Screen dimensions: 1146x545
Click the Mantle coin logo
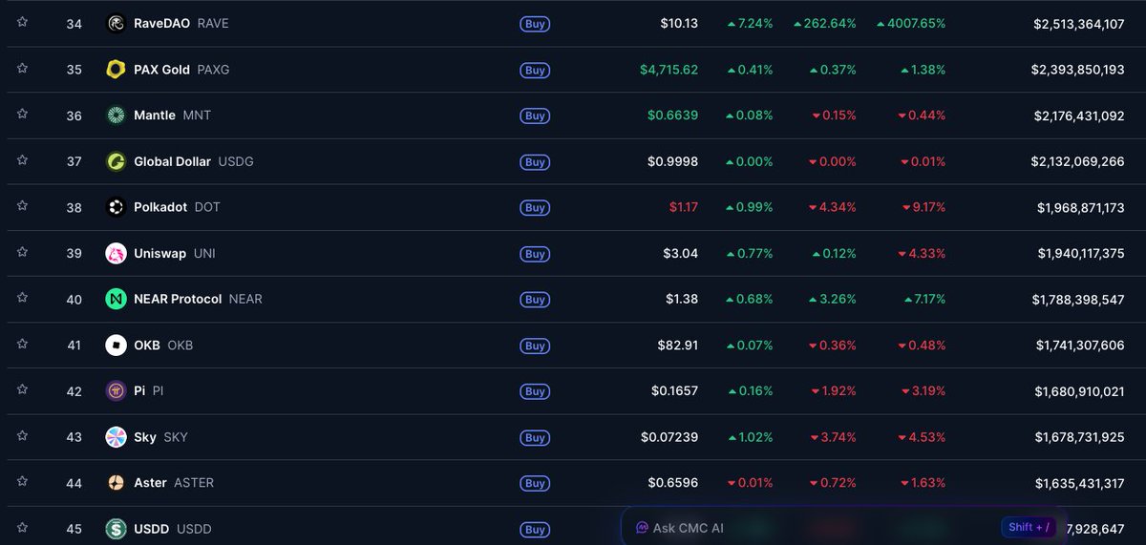click(116, 115)
